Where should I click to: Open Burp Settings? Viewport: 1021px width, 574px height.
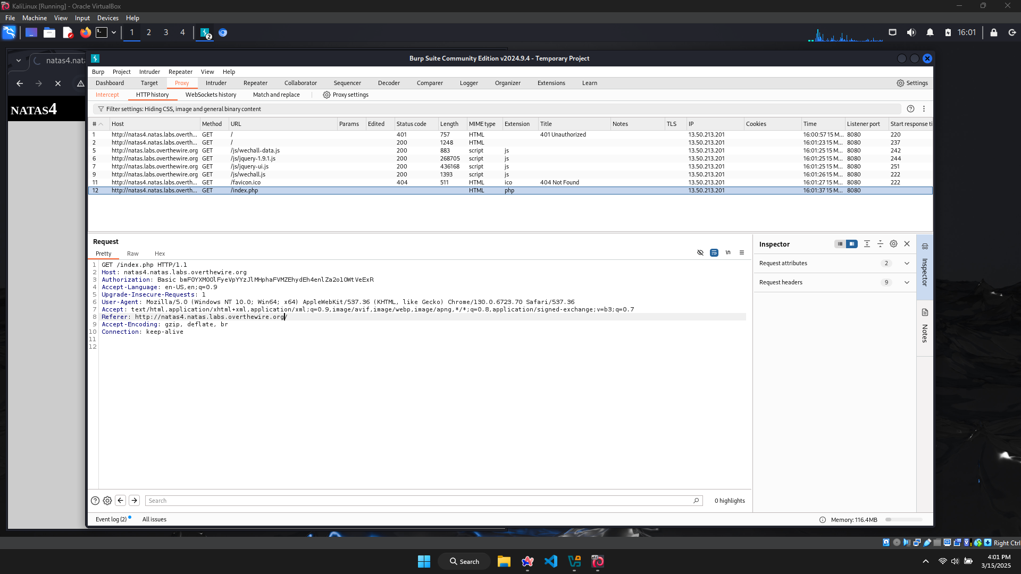pyautogui.click(x=912, y=83)
